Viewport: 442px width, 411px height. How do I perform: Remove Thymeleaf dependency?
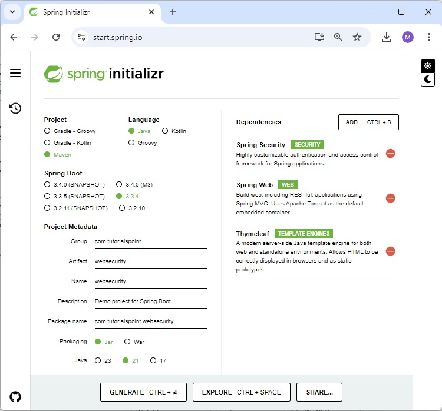tap(390, 251)
